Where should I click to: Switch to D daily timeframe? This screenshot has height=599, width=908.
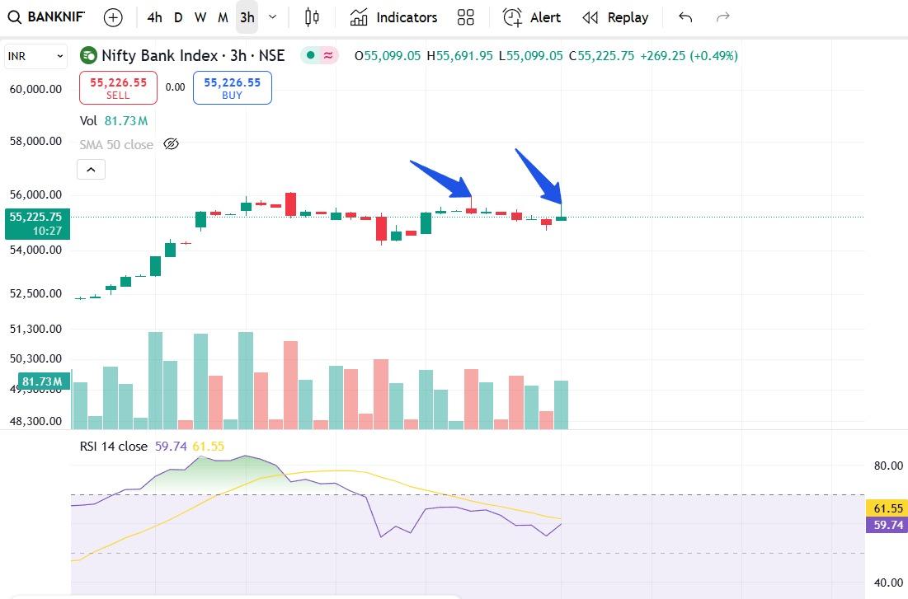(x=178, y=18)
